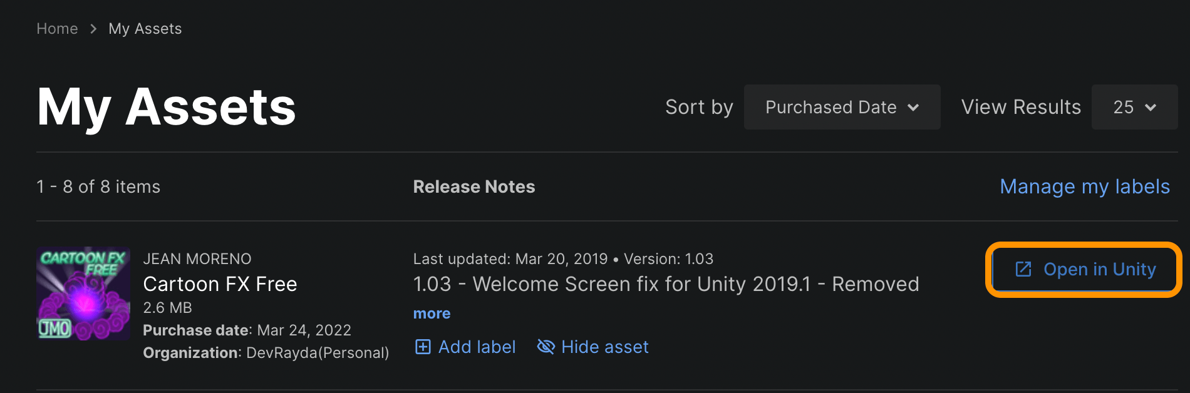Toggle visibility of this asset via Hide asset
Viewport: 1190px width, 393px height.
[x=592, y=347]
